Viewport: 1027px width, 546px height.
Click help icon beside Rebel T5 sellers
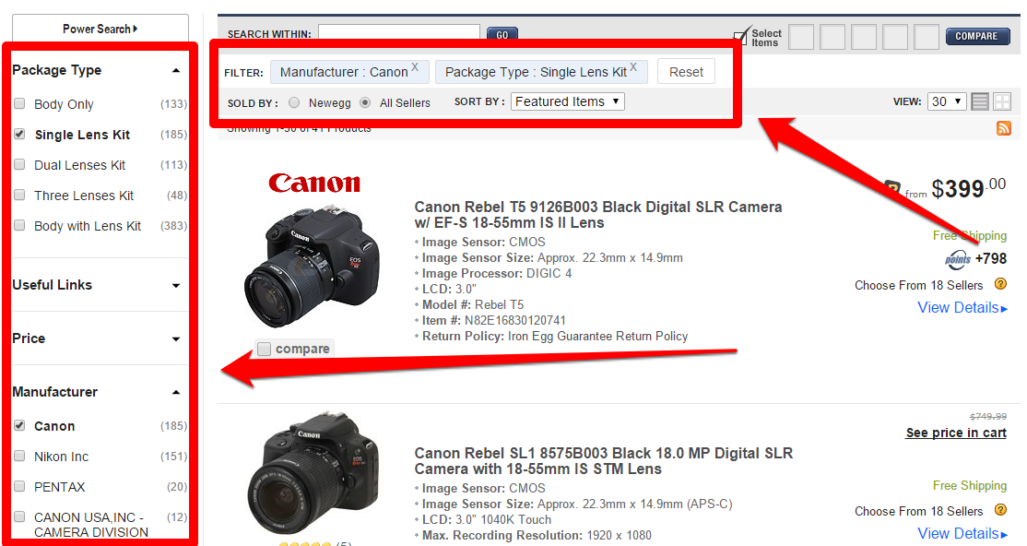[1000, 284]
